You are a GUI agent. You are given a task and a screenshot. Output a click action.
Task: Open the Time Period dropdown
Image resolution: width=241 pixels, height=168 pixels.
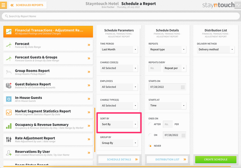pos(119,49)
